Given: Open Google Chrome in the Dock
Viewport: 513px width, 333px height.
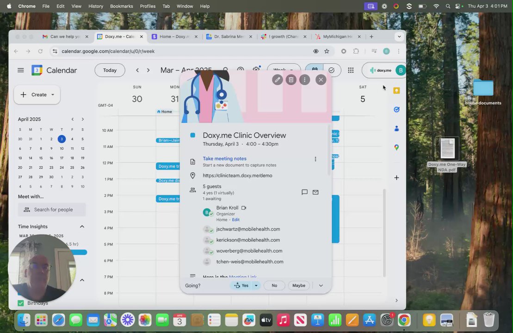Looking at the screenshot, I should click(404, 320).
